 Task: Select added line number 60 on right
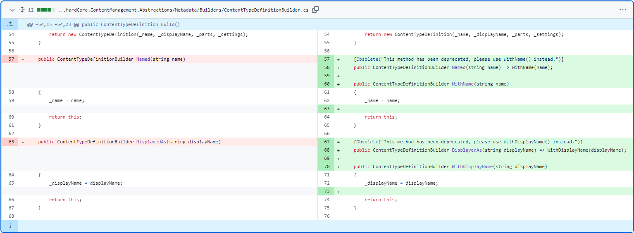[326, 84]
